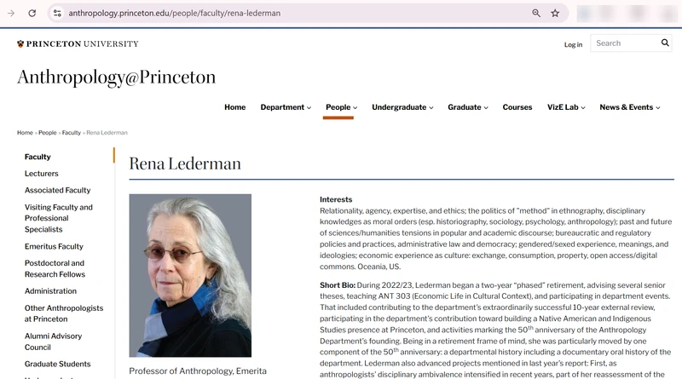The image size is (682, 379).
Task: Click the Princeton University shield logo
Action: coord(20,44)
